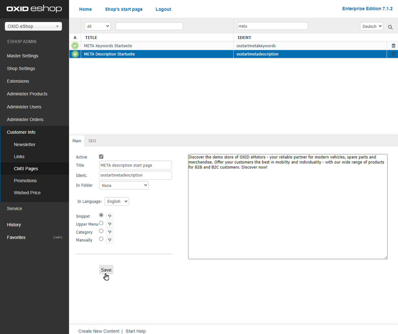Click the Ident search field containing meta
Screen dimensions: 398x334
[272, 26]
